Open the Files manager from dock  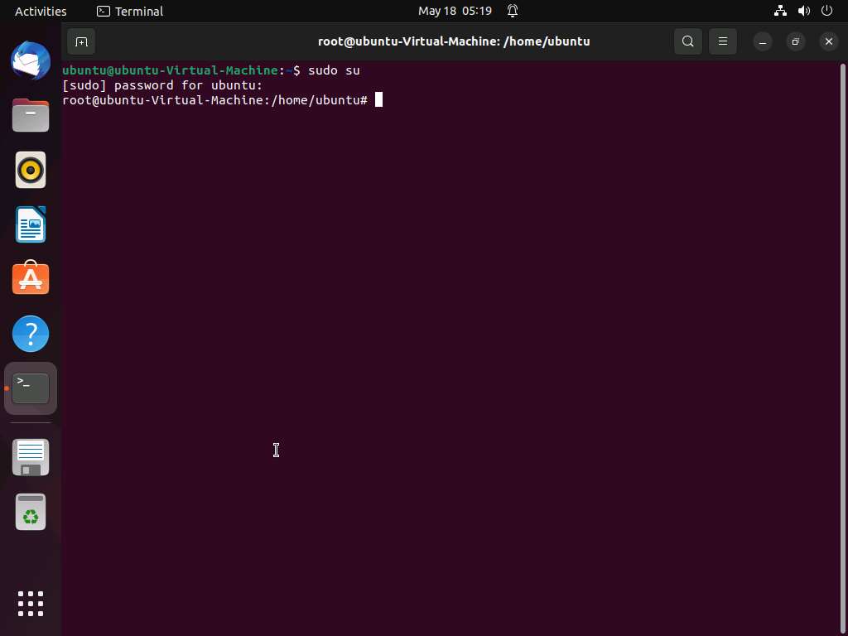(x=31, y=115)
